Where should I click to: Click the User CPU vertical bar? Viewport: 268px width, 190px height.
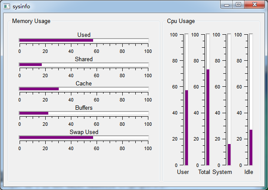(187, 99)
